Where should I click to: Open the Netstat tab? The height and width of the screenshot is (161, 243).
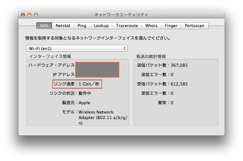click(63, 25)
